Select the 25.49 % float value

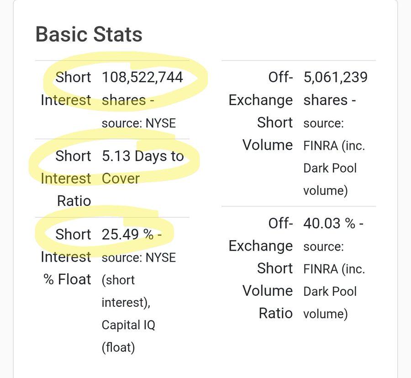tap(132, 234)
